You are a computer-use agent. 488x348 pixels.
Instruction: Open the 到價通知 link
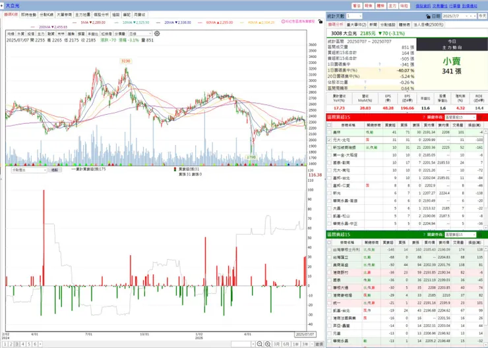coord(470,6)
